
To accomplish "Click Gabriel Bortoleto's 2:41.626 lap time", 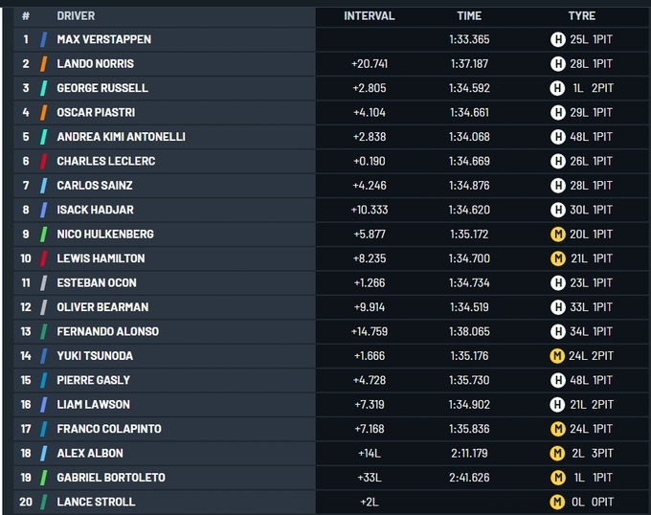I will (469, 478).
